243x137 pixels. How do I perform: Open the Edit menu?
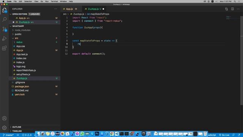[20, 2]
